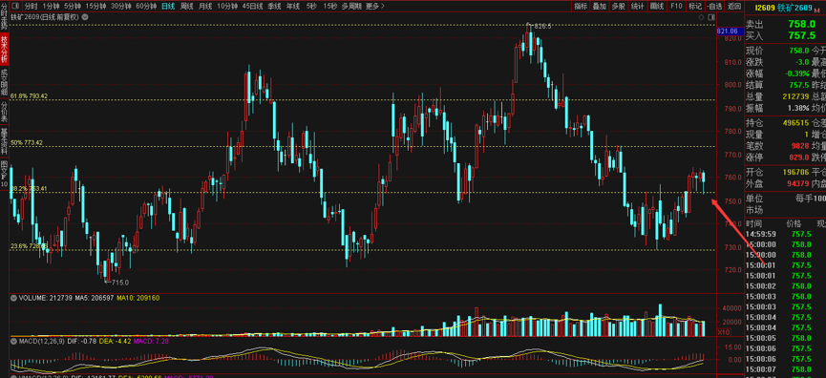Image resolution: width=826 pixels, height=378 pixels.
Task: Open the 成交明细 sidebar tab
Action: coord(4,82)
